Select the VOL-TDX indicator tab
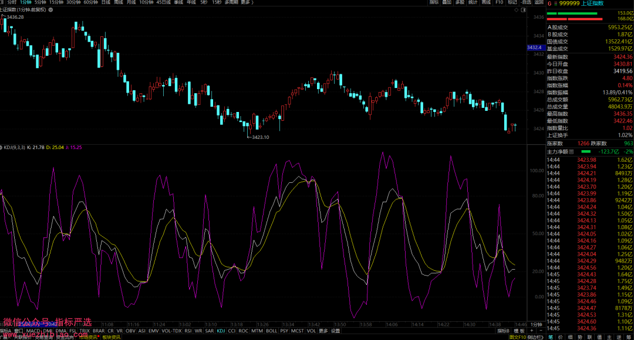 point(171,331)
